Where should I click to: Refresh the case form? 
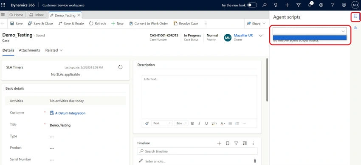(97, 23)
